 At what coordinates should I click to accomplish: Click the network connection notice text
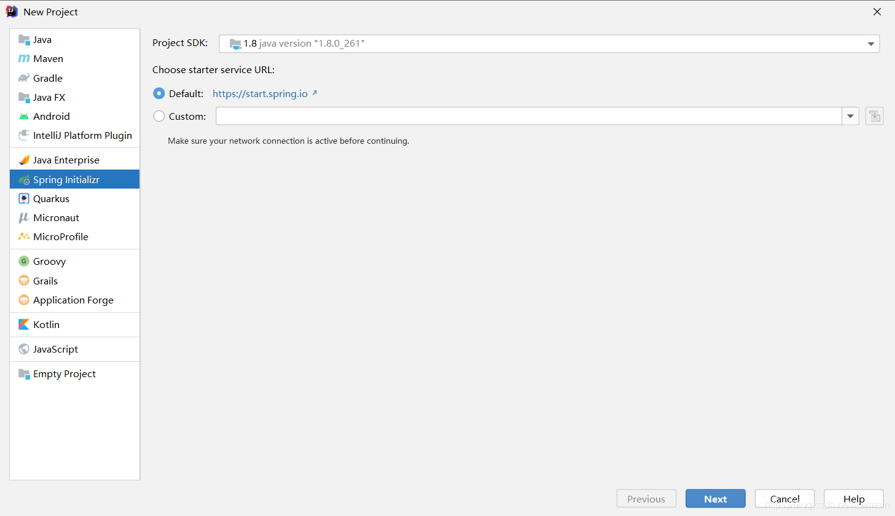tap(289, 141)
